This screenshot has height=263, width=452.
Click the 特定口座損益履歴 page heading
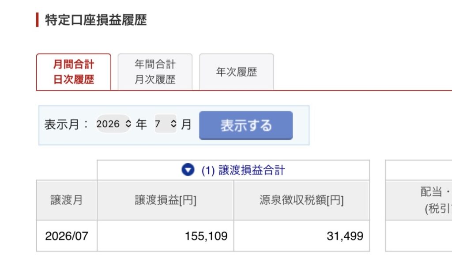96,20
